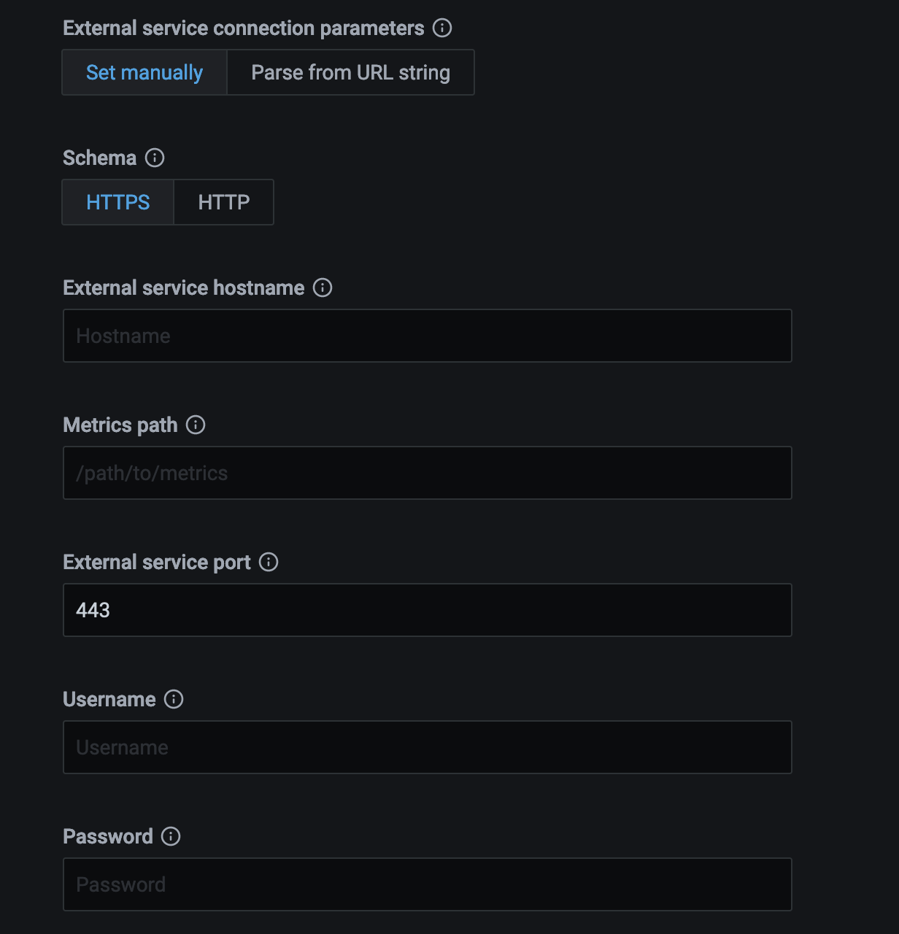The width and height of the screenshot is (899, 934).
Task: Focus the Username text box
Action: [428, 747]
